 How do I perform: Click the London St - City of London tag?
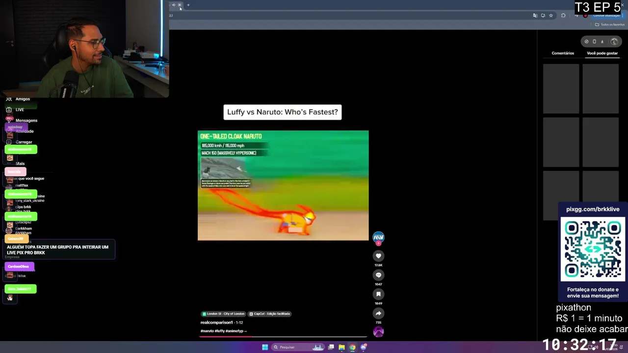(x=223, y=314)
